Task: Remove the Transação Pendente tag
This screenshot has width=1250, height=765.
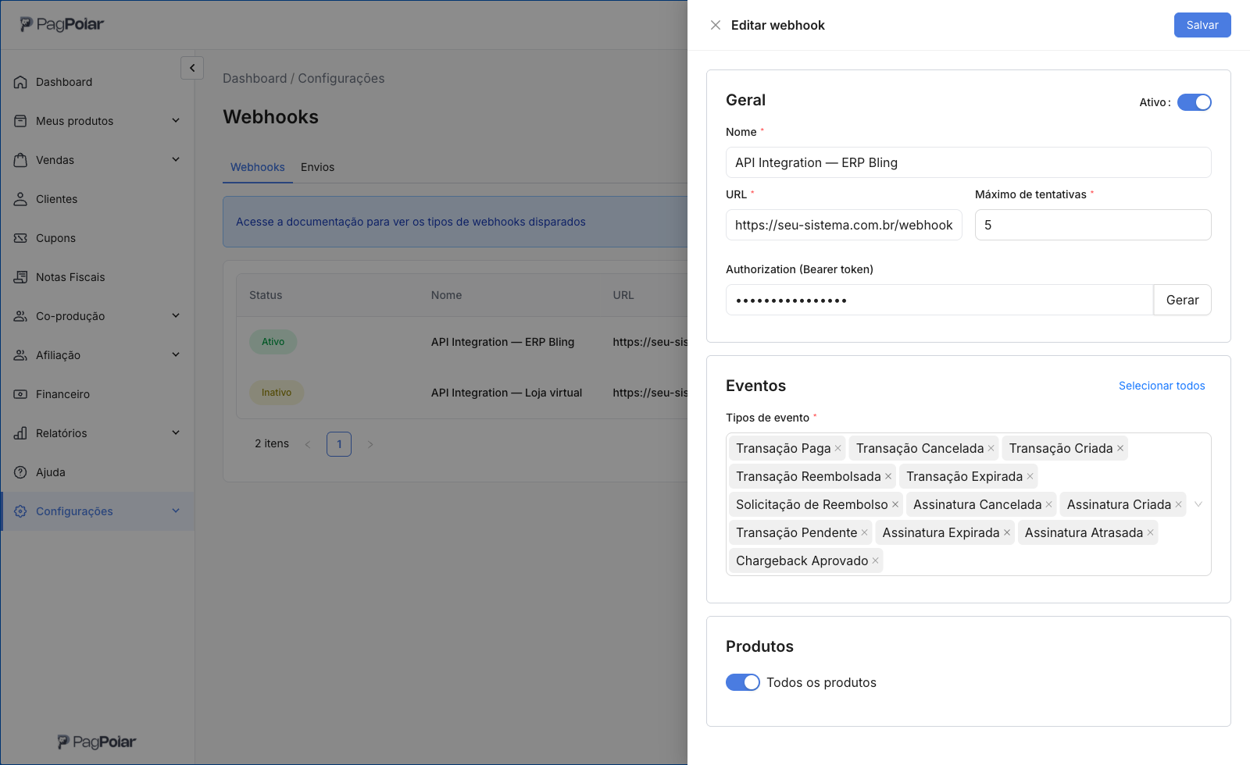Action: pyautogui.click(x=864, y=532)
